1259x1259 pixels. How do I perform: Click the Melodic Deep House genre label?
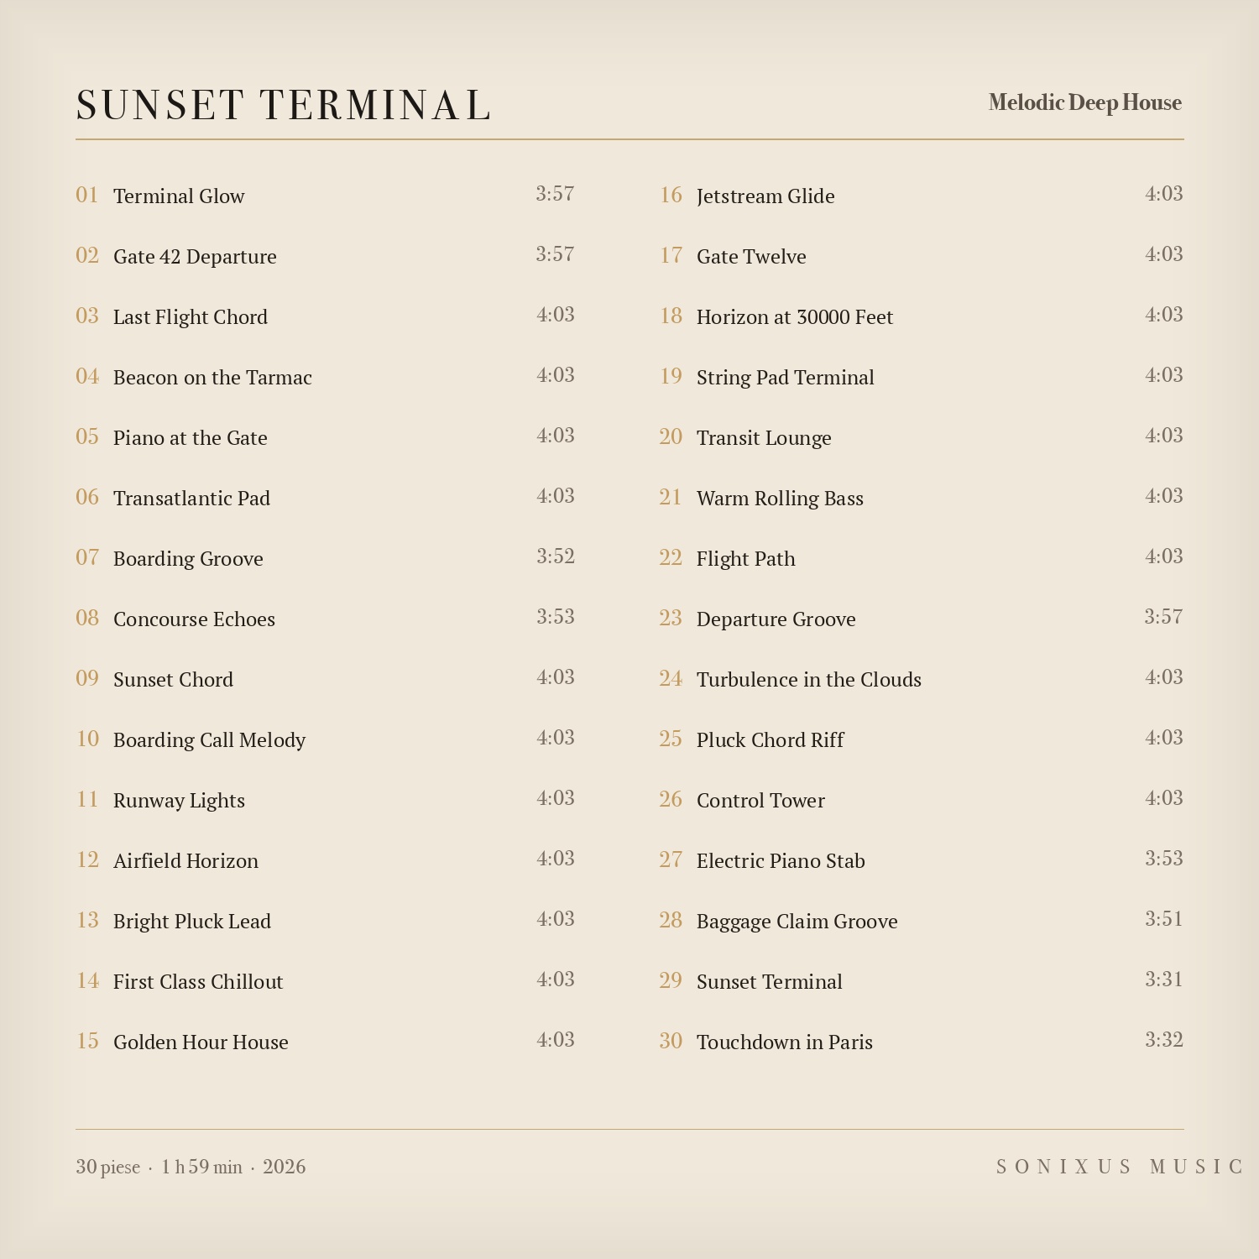point(1085,102)
